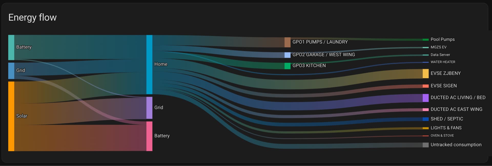Click the orange Solar source node bar
This screenshot has height=166, width=492.
pyautogui.click(x=11, y=116)
